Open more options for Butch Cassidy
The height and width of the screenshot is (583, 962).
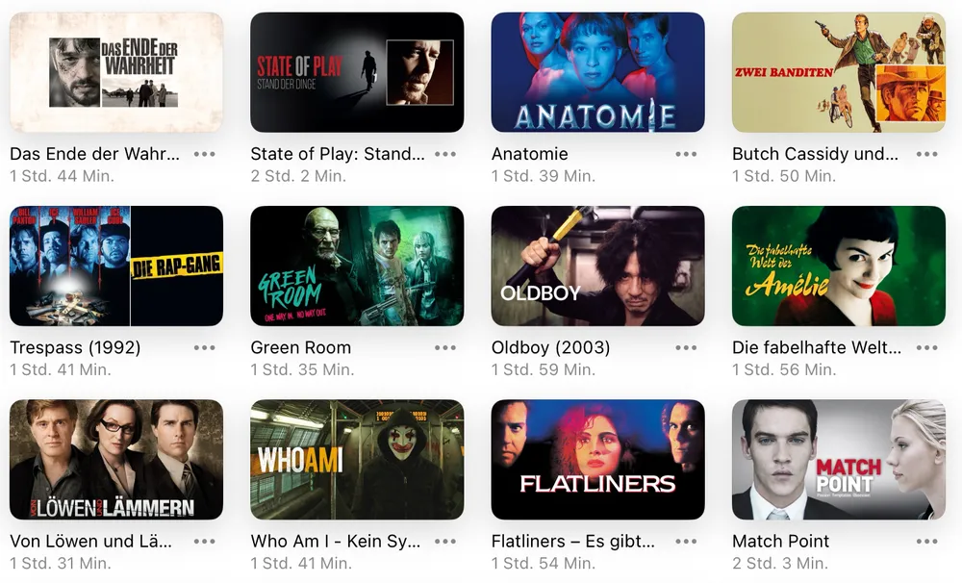[x=926, y=154]
